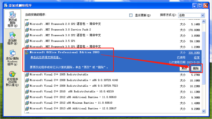This screenshot has width=212, height=119.
Task: Select Microsoft .NET Framework 3.0 Service Pack 2
Action: [113, 30]
